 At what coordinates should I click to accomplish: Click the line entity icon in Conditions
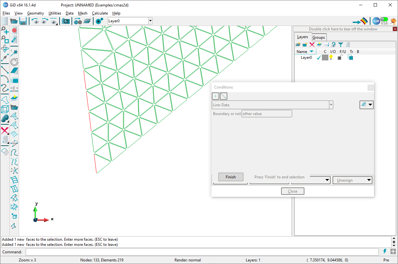point(223,96)
